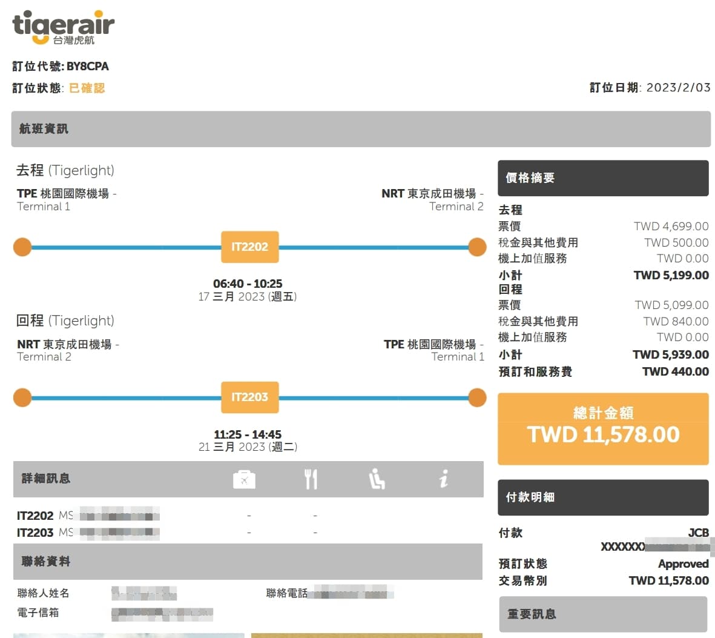Click the 回程 (Tigerlight) heading
This screenshot has height=638, width=715.
pyautogui.click(x=65, y=321)
